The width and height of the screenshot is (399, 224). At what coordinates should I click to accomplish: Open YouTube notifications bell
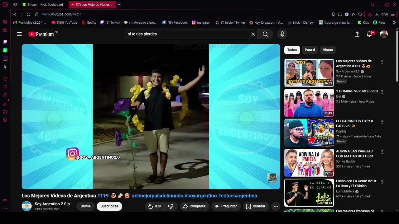(369, 34)
